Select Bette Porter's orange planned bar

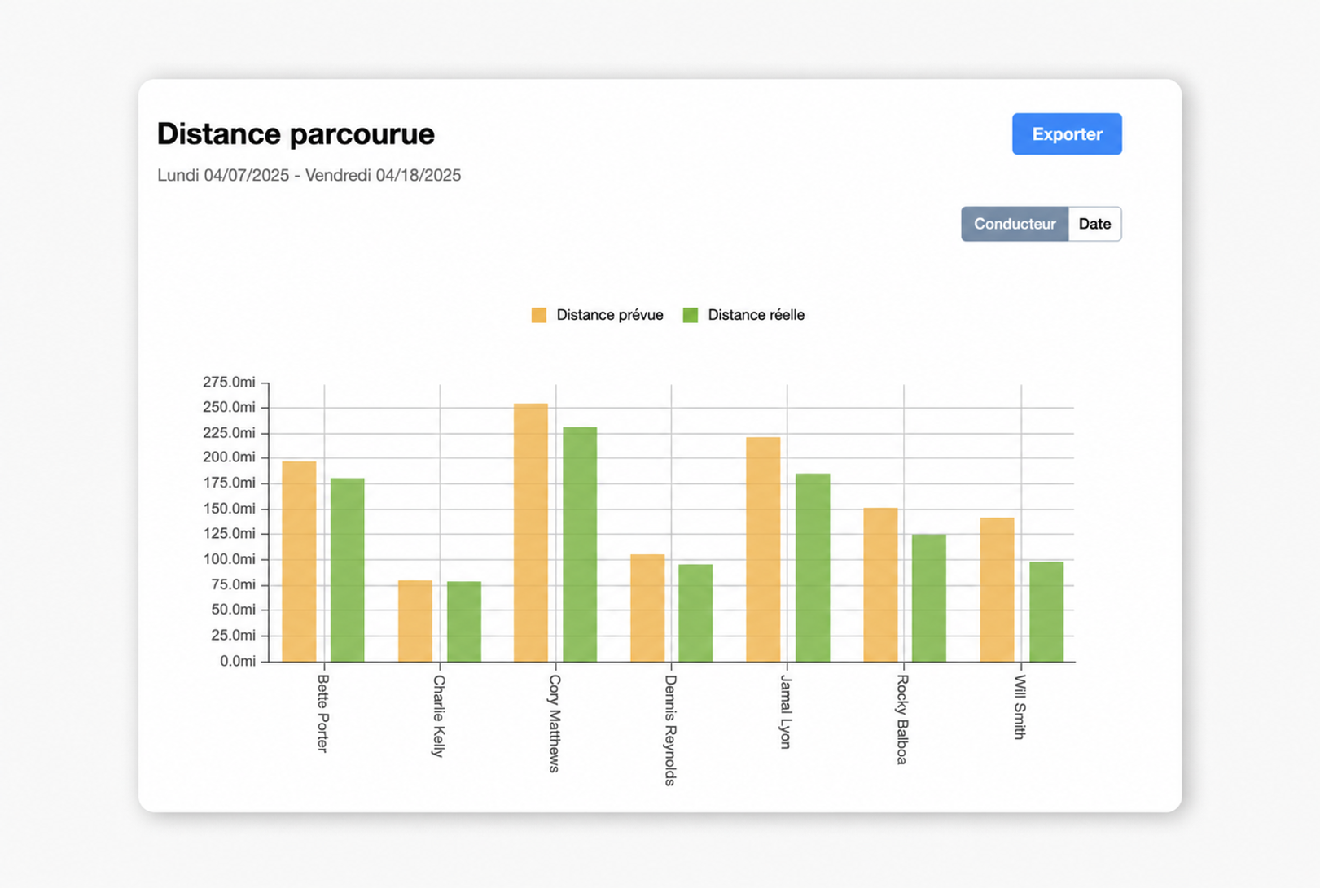coord(299,562)
